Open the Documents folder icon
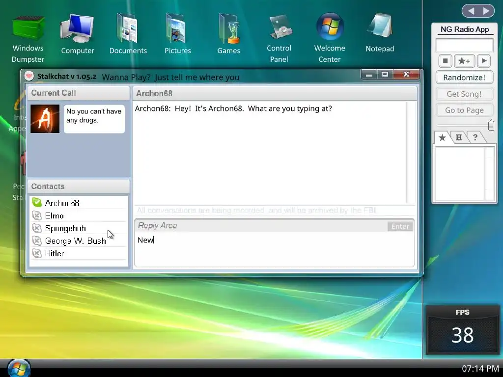Viewport: 503px width, 377px height. pos(128,34)
